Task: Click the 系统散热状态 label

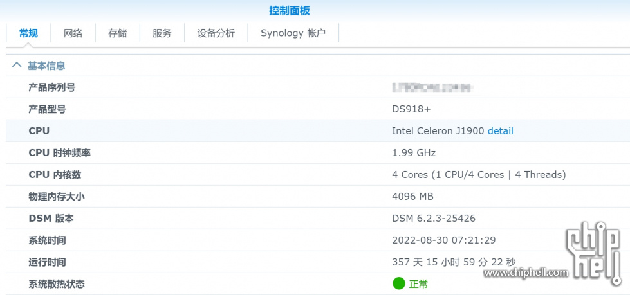Action: [57, 284]
